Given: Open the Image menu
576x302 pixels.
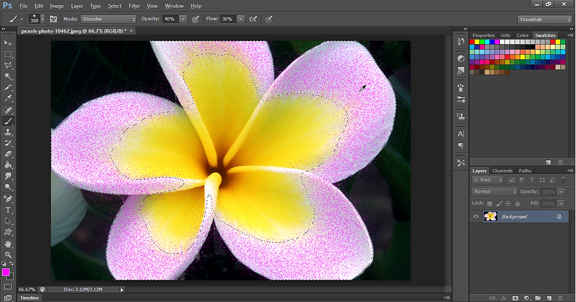Looking at the screenshot, I should click(x=56, y=6).
